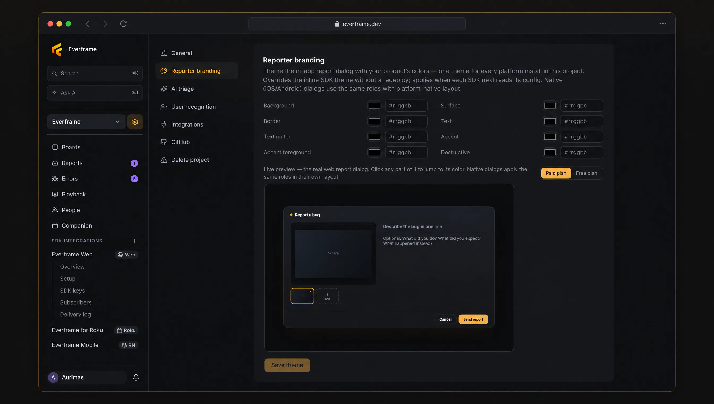Screen dimensions: 714x404
Task: Open AI triage settings
Action: (x=197, y=89)
